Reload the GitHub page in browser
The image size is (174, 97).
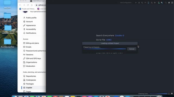click(28, 5)
